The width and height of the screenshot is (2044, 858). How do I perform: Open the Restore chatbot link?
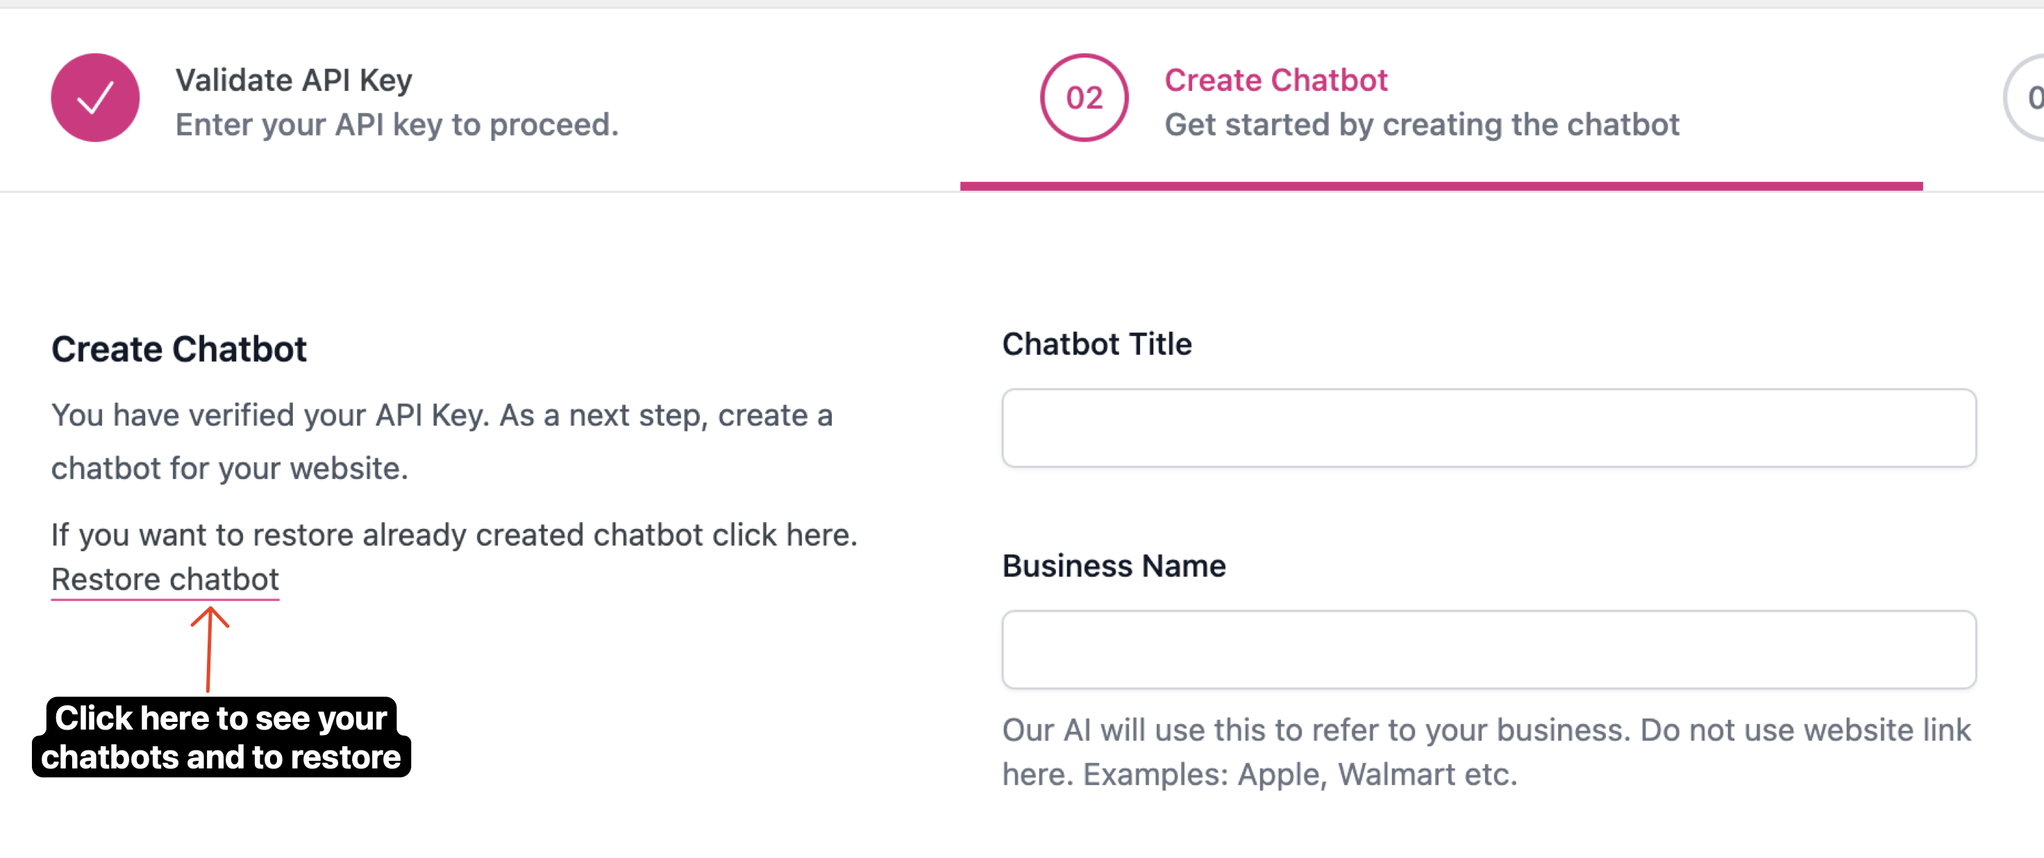pyautogui.click(x=165, y=579)
